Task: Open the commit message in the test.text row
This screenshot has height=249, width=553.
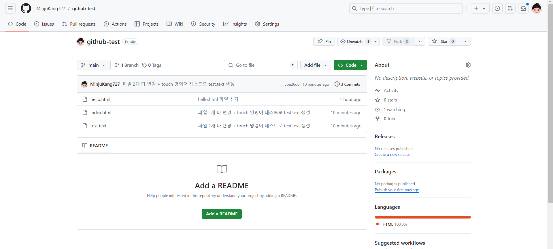Action: tap(254, 126)
